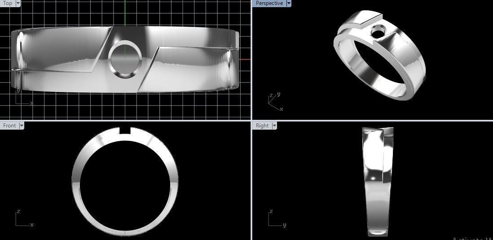493x240 pixels.
Task: Open the Front viewport dropdown arrow
Action: [22, 125]
